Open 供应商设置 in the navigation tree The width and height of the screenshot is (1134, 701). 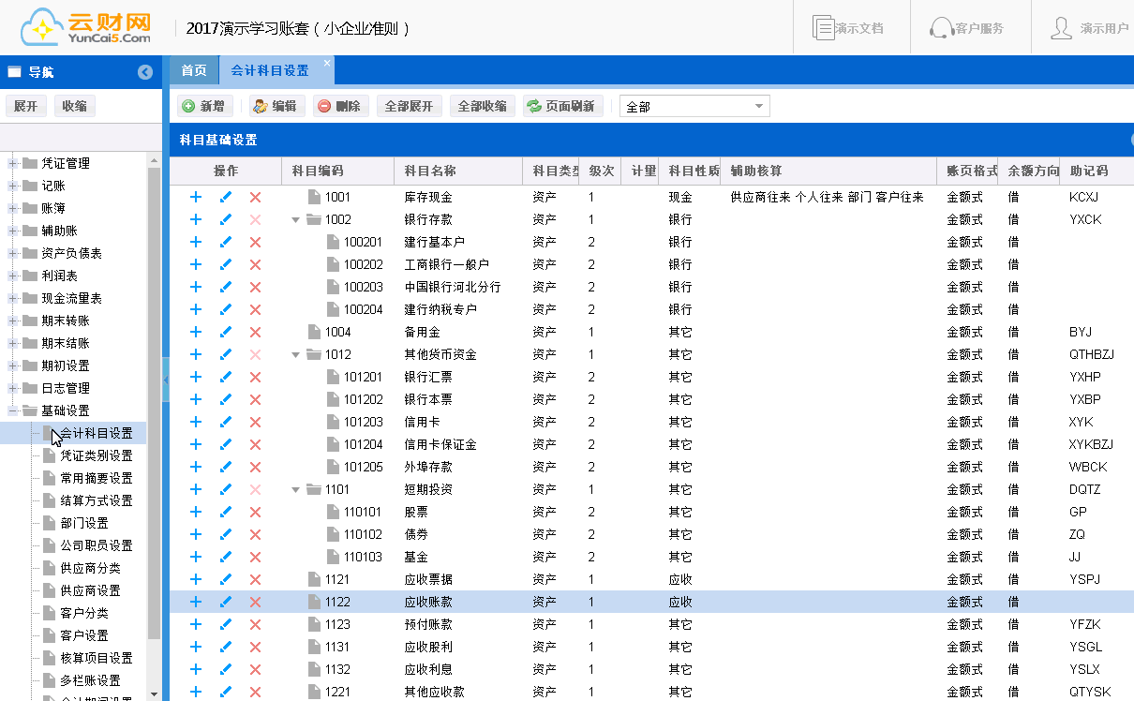[91, 590]
